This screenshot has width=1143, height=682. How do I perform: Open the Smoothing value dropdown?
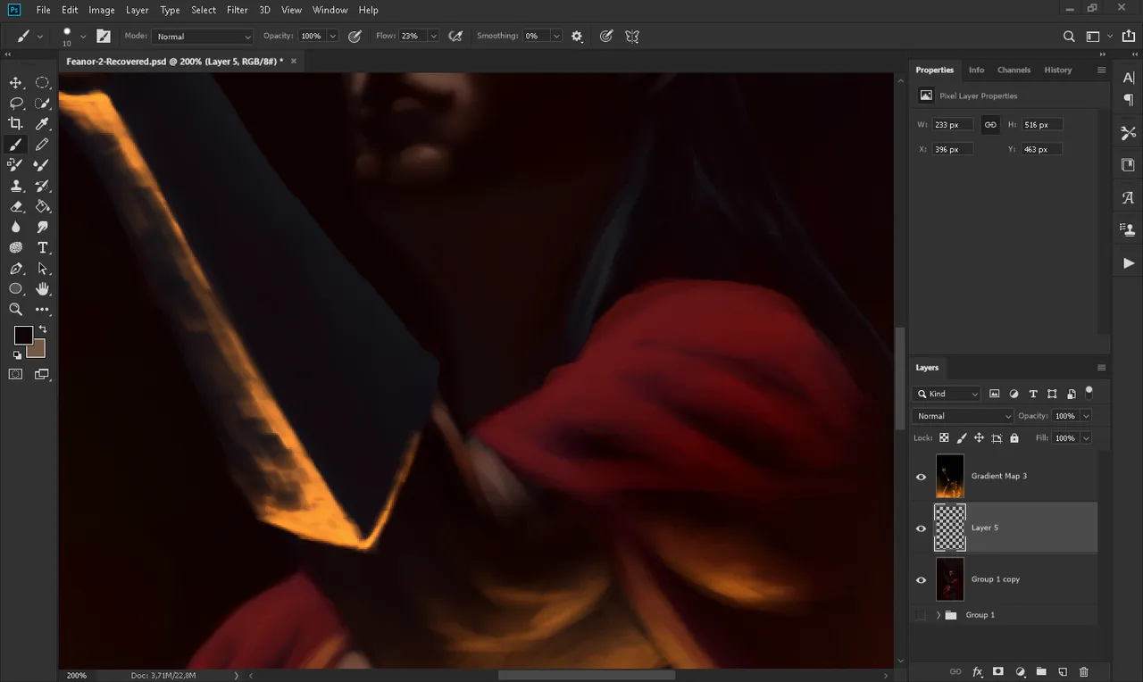click(x=556, y=37)
